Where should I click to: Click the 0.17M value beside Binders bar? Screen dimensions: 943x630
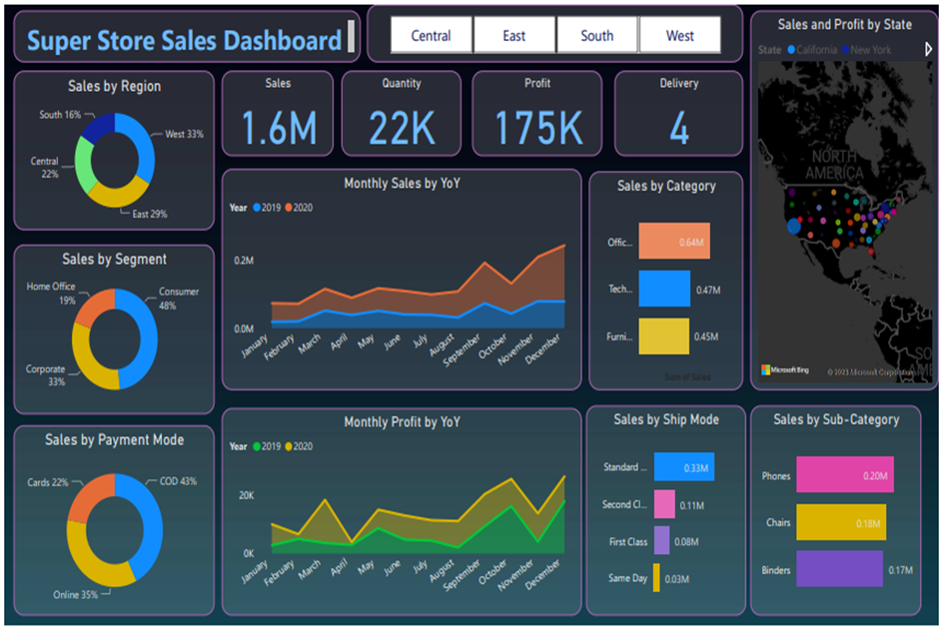[x=900, y=570]
